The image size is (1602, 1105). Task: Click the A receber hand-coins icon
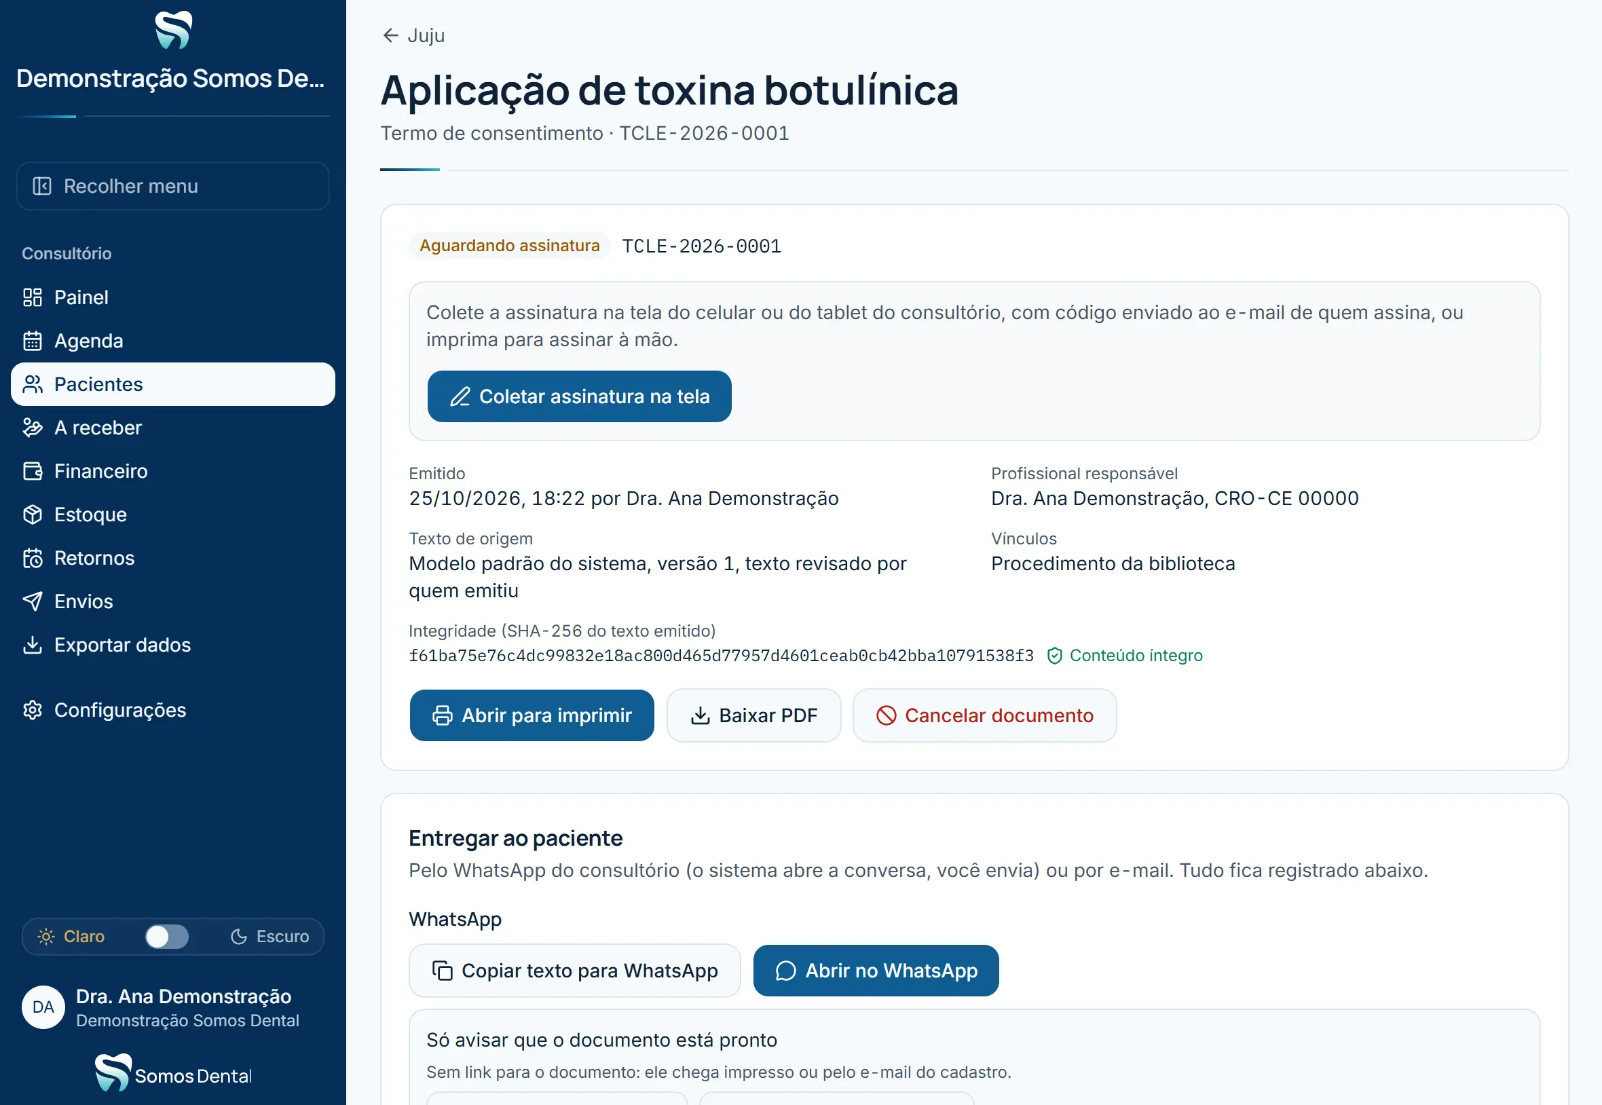pyautogui.click(x=33, y=428)
